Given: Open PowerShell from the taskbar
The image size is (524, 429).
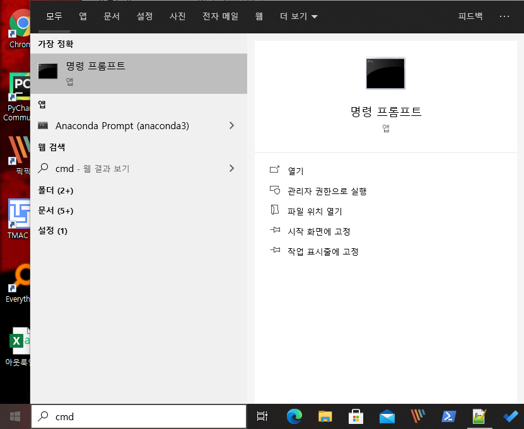Looking at the screenshot, I should pos(448,416).
